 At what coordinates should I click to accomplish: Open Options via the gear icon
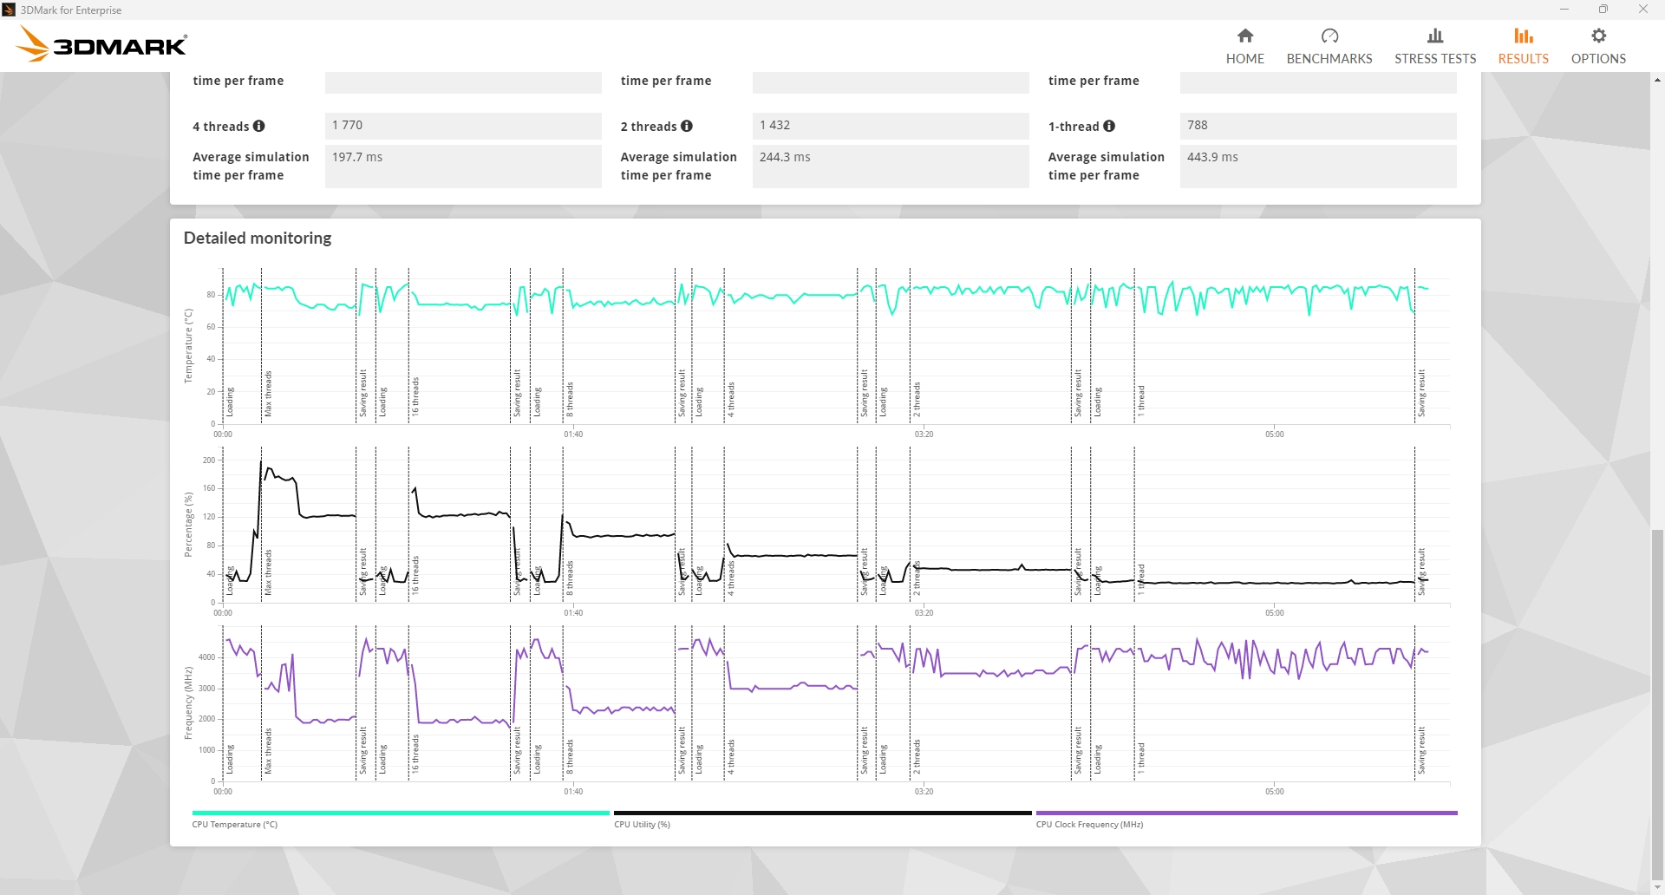pyautogui.click(x=1598, y=36)
